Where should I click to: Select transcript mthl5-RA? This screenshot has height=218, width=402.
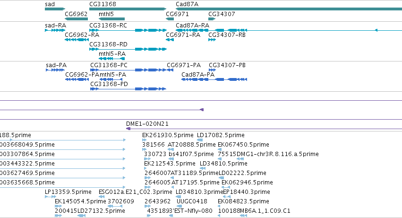point(112,54)
